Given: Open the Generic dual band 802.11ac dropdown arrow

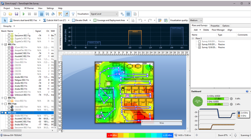Looking at the screenshot, I should click(40, 20).
